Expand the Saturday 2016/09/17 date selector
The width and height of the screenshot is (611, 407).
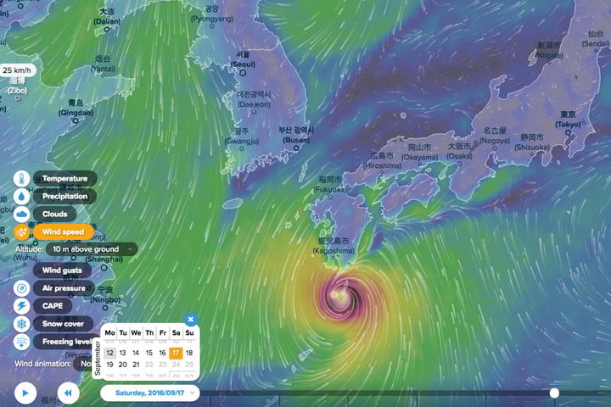point(150,393)
